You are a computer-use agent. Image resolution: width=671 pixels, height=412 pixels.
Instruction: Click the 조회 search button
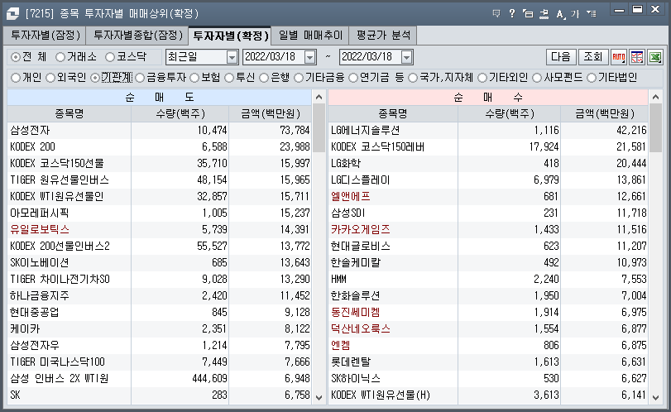[x=593, y=57]
